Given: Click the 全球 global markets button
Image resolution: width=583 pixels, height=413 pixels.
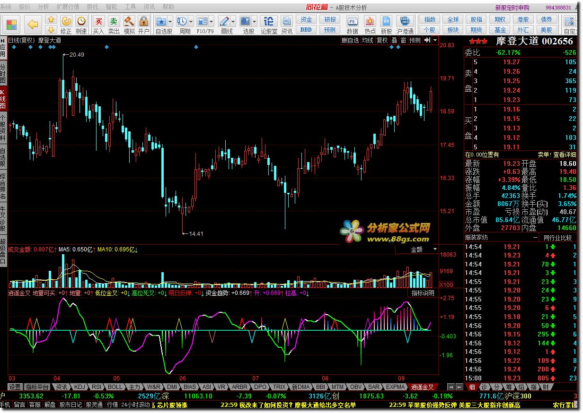Looking at the screenshot, I should (453, 19).
